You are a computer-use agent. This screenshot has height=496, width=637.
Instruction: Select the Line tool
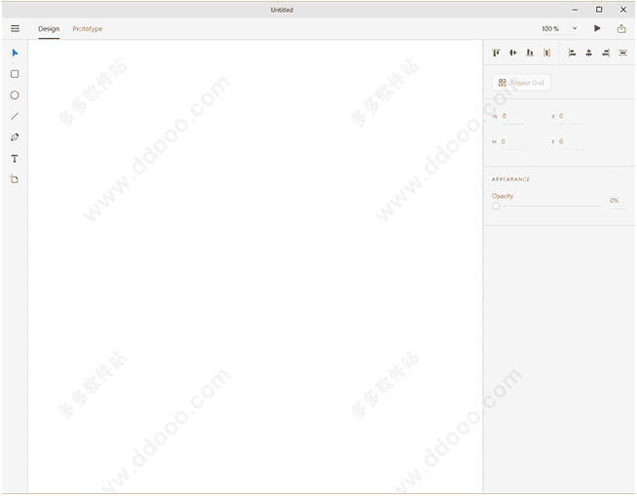pyautogui.click(x=15, y=116)
